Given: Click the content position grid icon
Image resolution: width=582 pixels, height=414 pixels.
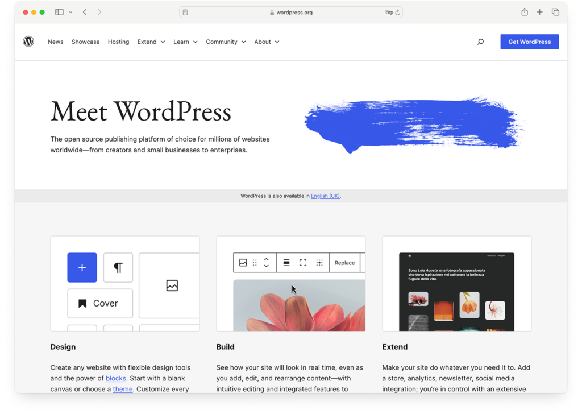Looking at the screenshot, I should [x=319, y=263].
